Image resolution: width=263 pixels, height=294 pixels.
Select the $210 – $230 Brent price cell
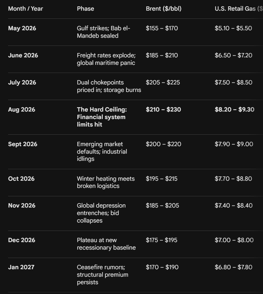pyautogui.click(x=164, y=110)
